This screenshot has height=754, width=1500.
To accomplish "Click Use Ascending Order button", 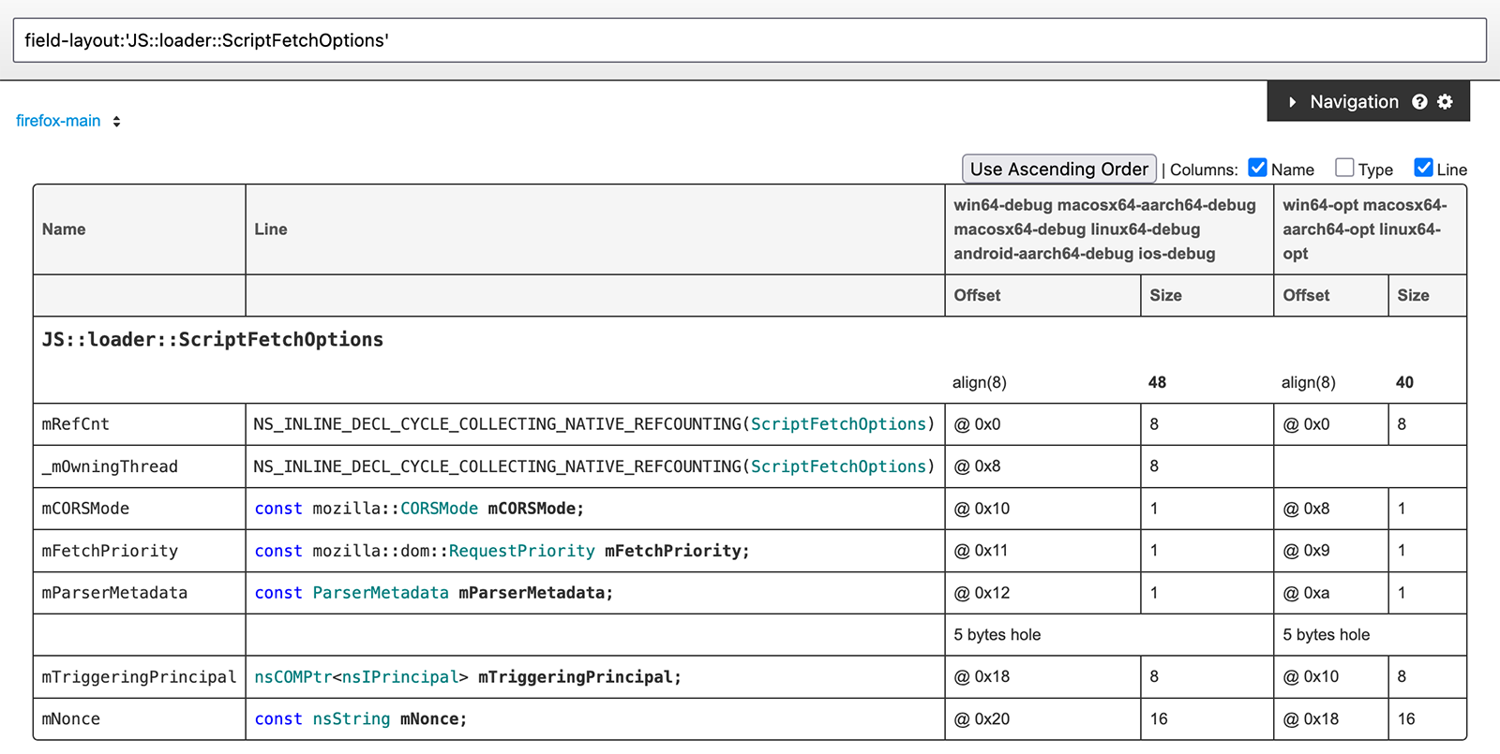I will [1058, 170].
